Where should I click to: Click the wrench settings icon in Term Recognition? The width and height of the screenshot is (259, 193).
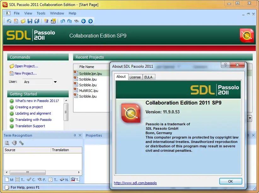pyautogui.click(x=21, y=143)
